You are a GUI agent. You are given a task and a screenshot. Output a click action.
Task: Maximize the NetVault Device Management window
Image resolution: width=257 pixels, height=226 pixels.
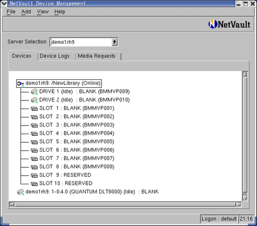pyautogui.click(x=246, y=3)
